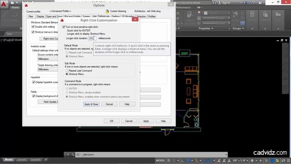The image size is (291, 164).
Task: Click the Home ribbon tab
Action: click(x=15, y=7)
